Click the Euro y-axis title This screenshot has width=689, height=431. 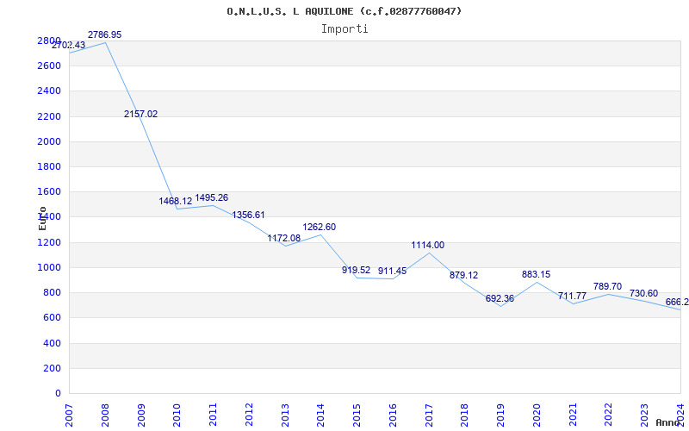pyautogui.click(x=42, y=218)
